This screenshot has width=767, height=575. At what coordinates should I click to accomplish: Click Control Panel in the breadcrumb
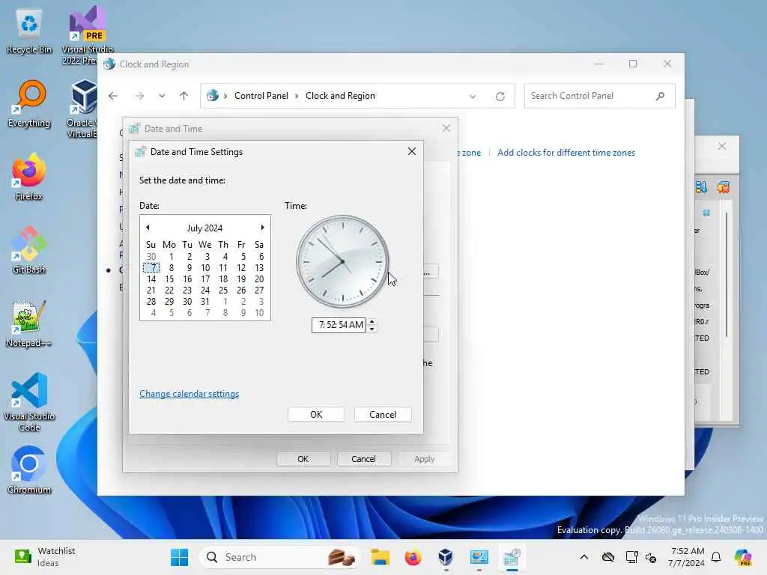[261, 96]
